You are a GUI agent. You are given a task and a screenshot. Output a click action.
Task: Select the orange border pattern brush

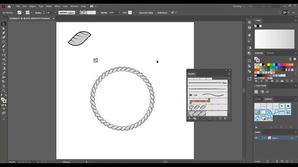click(x=207, y=101)
